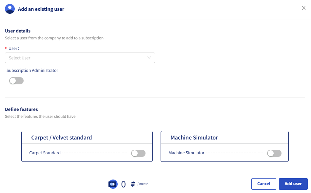
Task: Click 'Select a user from the company' description
Action: (54, 38)
